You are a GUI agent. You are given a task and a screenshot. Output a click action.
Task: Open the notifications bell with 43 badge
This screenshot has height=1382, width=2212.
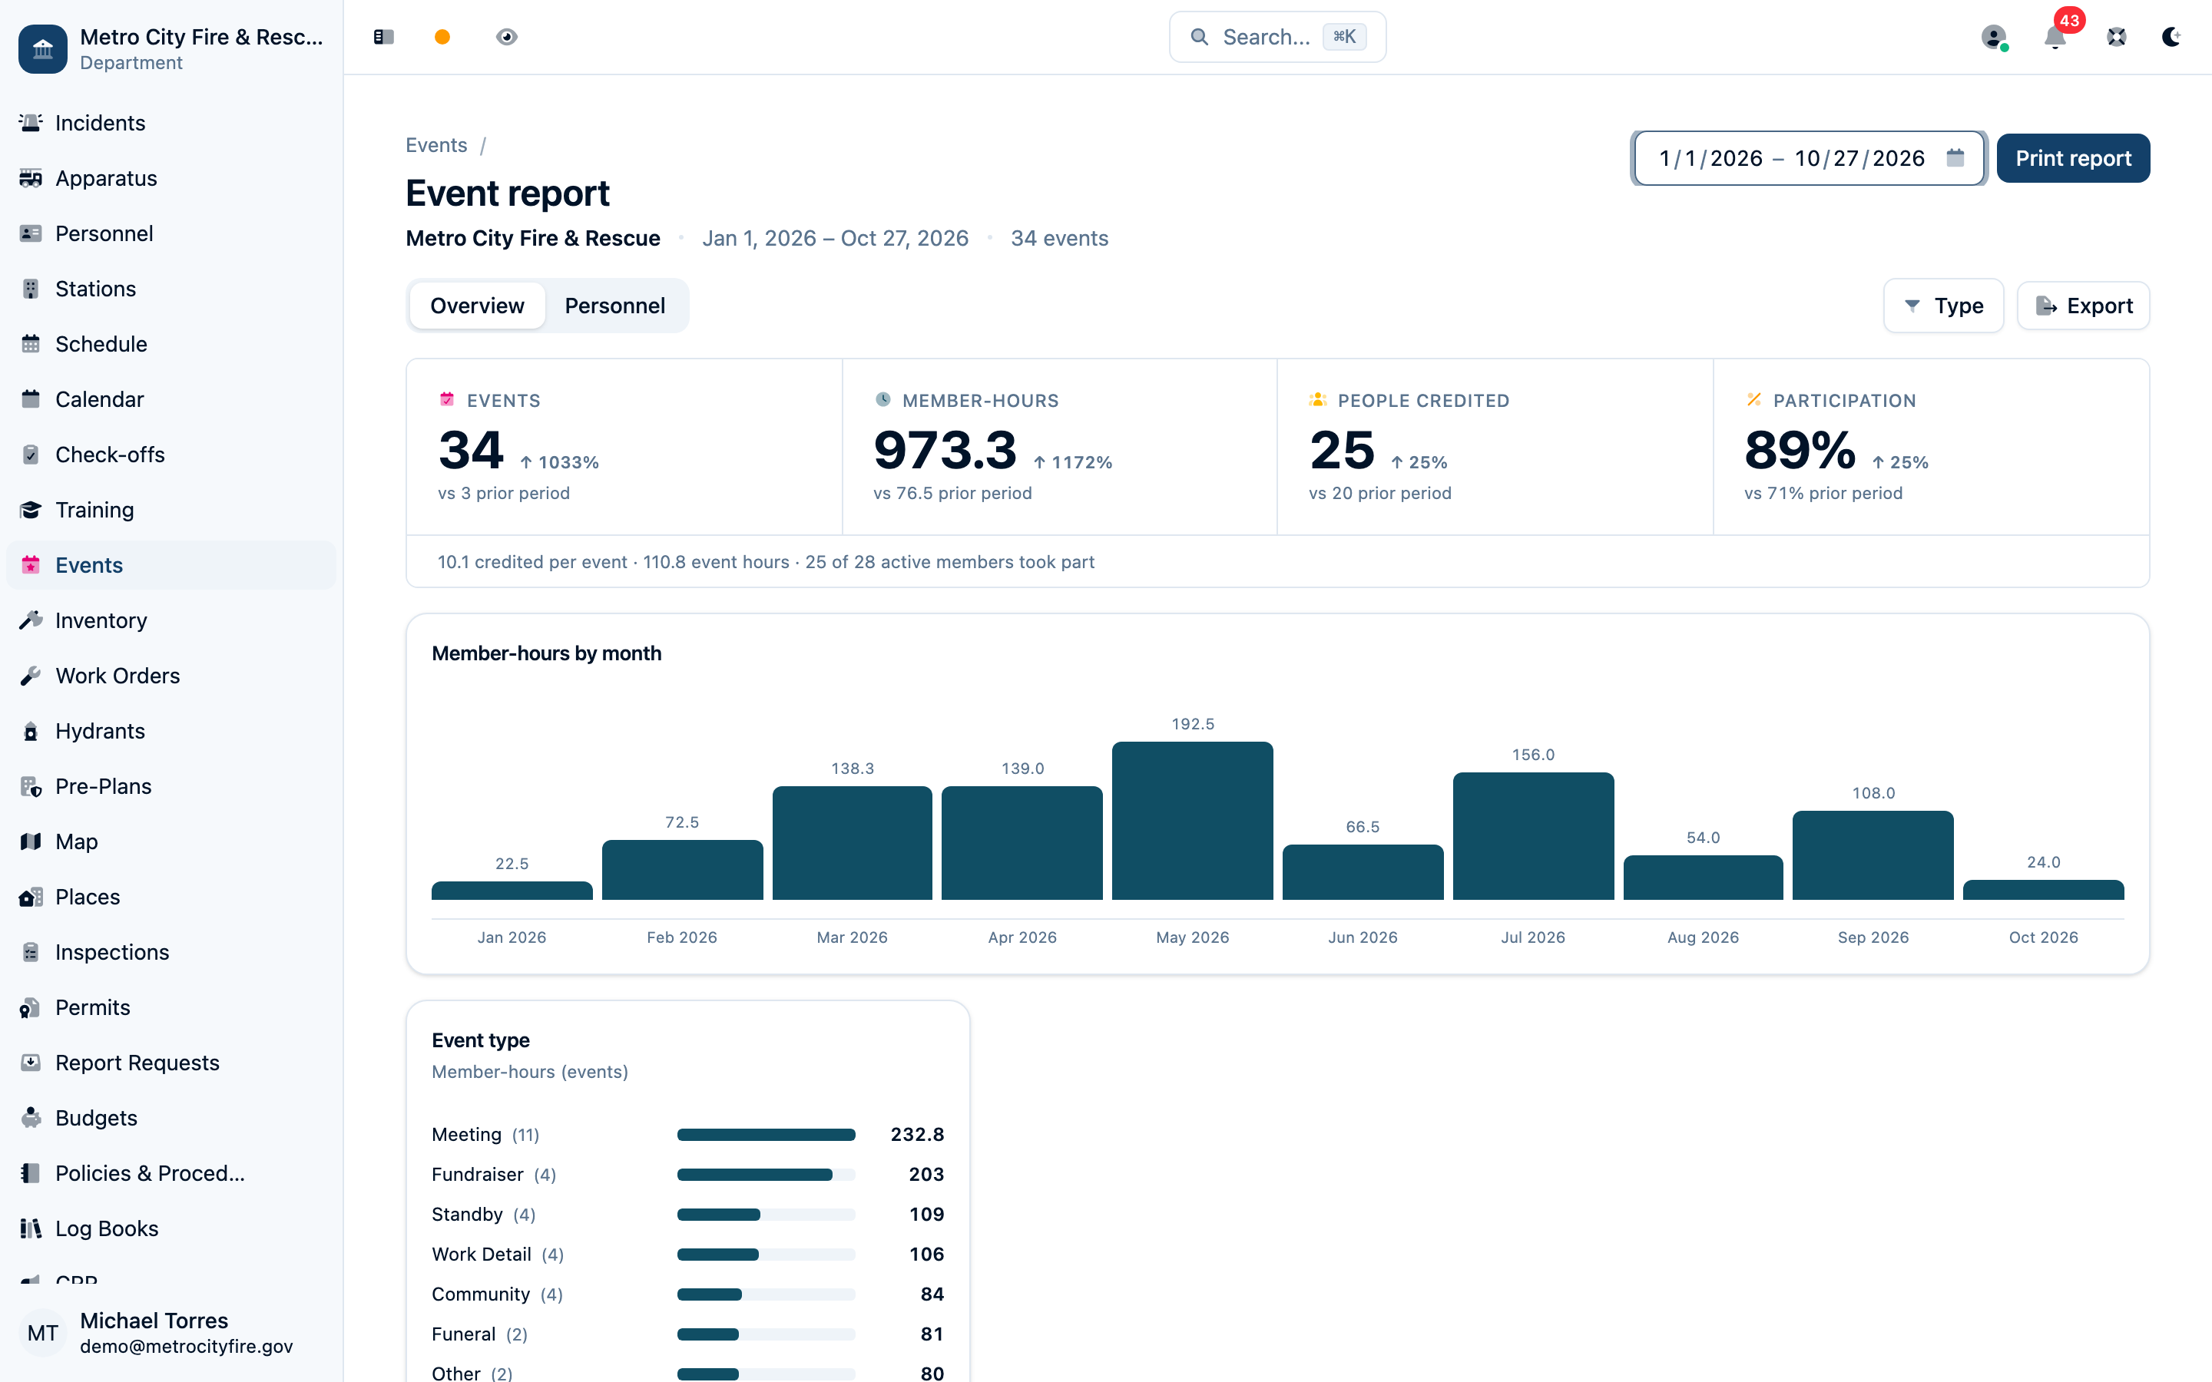click(2055, 37)
